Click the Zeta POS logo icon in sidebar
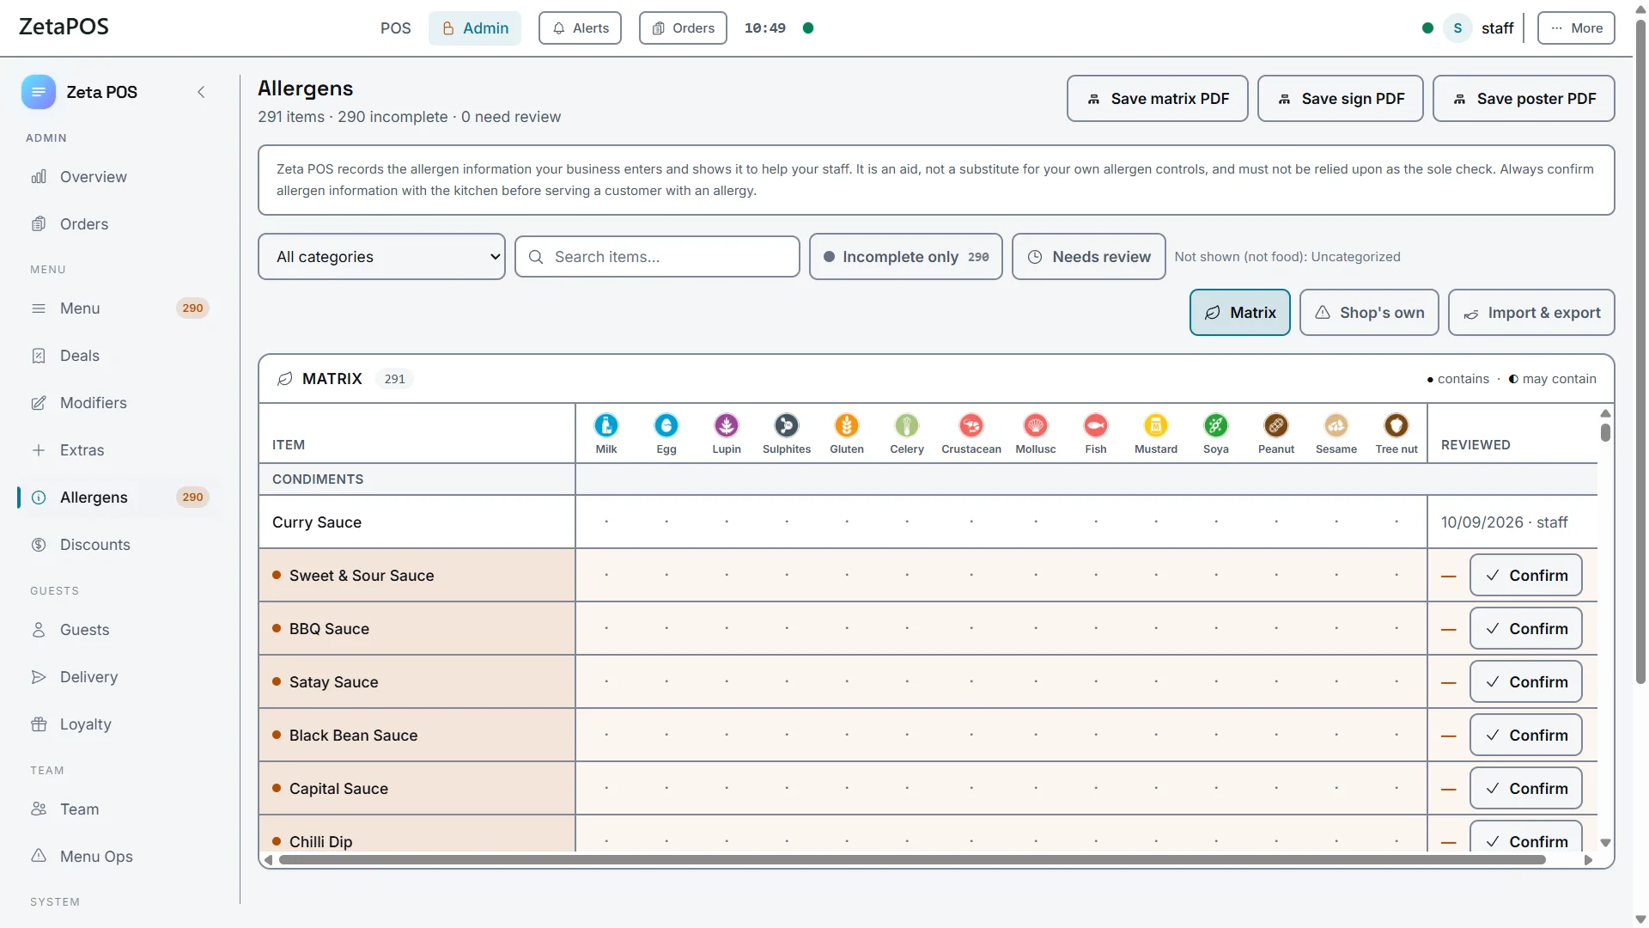Viewport: 1649px width, 928px height. pyautogui.click(x=39, y=92)
